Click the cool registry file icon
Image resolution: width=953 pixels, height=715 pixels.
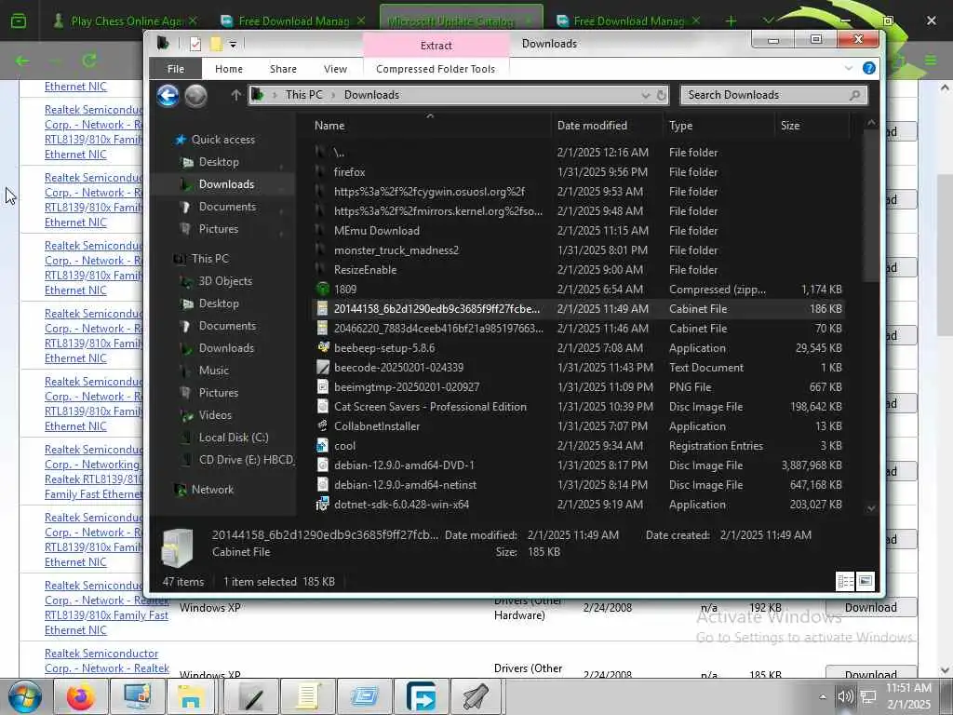[323, 446]
